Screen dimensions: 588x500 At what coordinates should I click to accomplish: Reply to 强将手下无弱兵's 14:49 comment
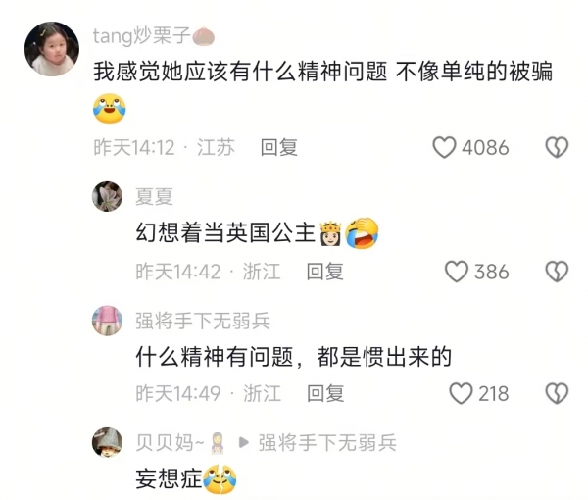[325, 393]
